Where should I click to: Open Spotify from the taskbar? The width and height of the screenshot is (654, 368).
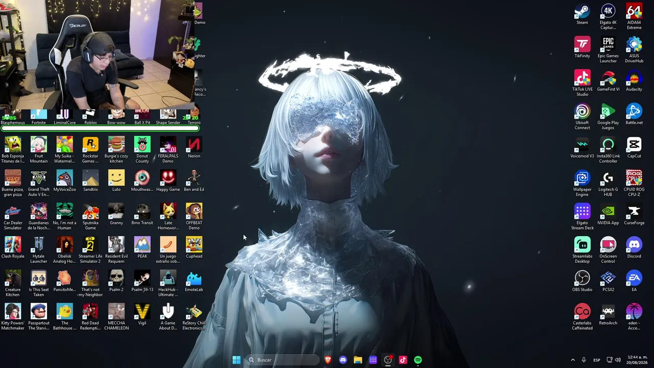pyautogui.click(x=418, y=360)
